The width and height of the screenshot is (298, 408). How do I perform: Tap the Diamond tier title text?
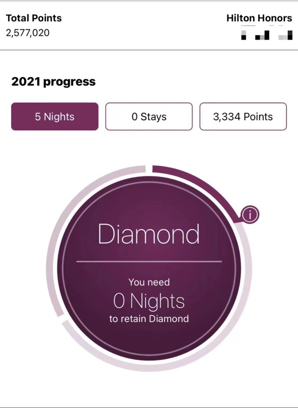149,234
